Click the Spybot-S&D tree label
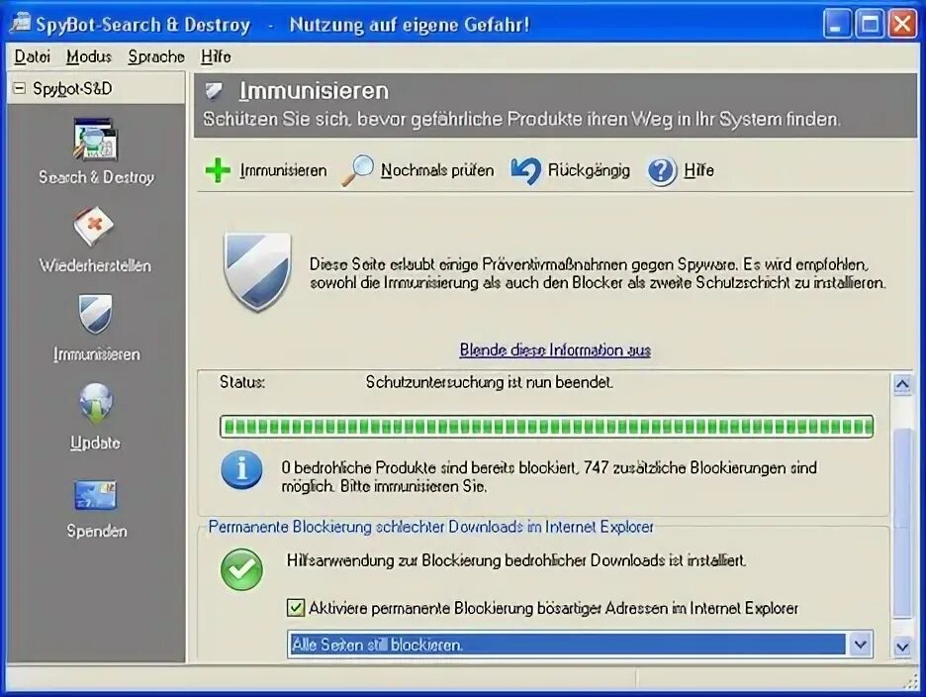The image size is (926, 697). (x=72, y=89)
